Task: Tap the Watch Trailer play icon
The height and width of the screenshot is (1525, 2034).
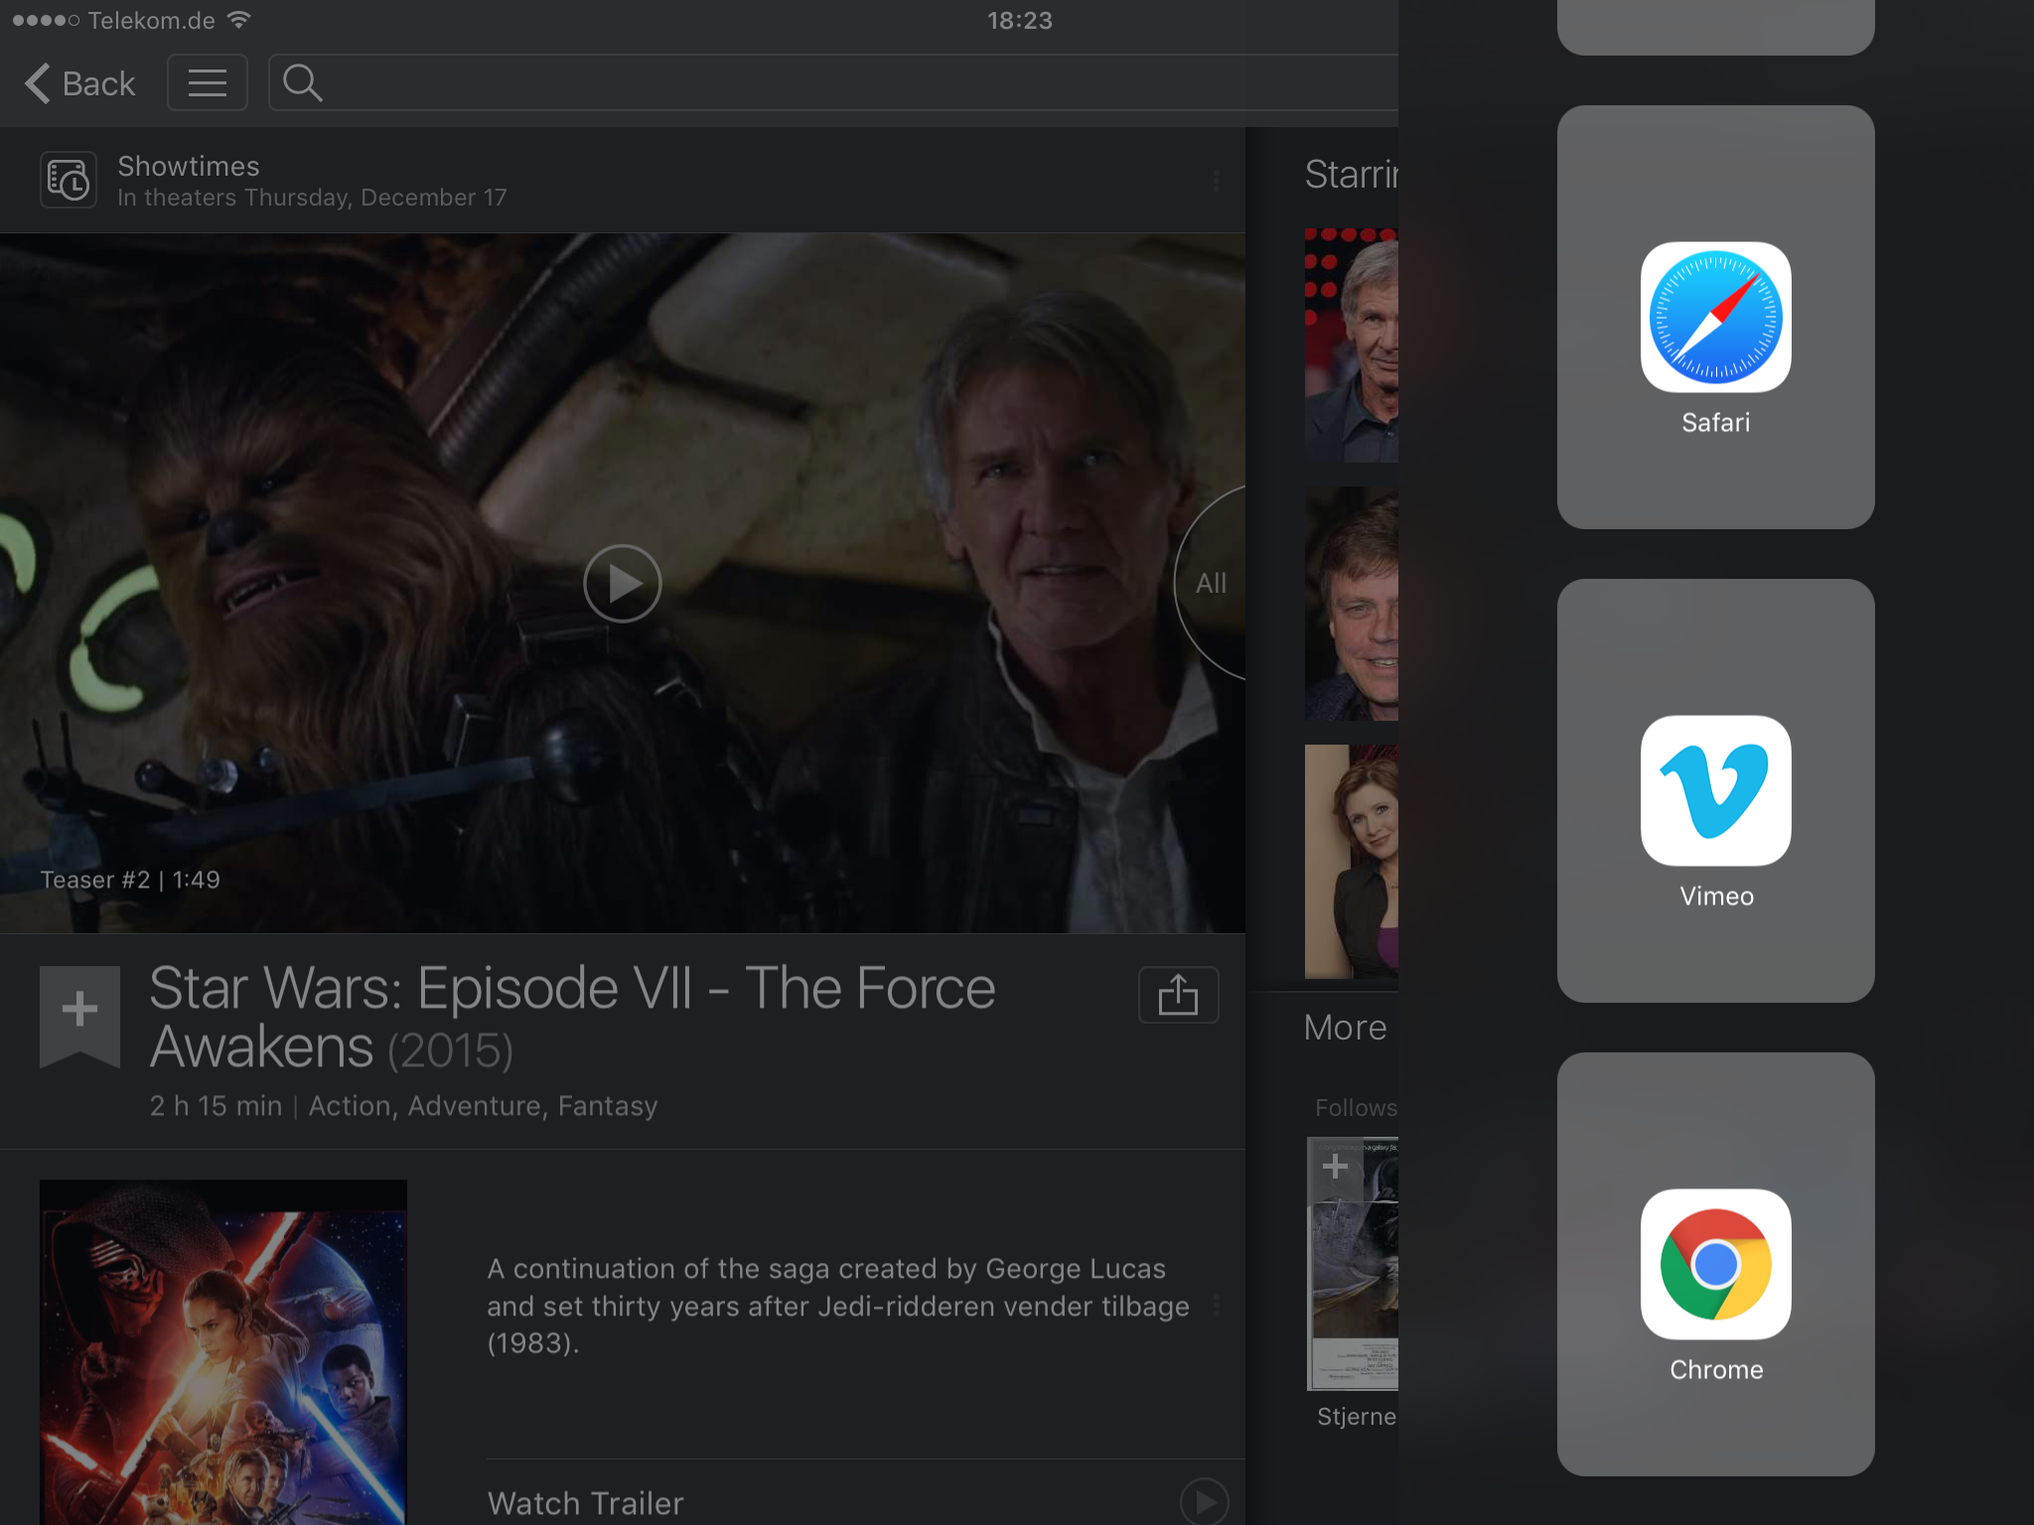Action: click(x=1204, y=1502)
